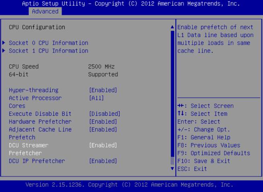
Task: Click the prefetch help description text
Action: pos(216,39)
